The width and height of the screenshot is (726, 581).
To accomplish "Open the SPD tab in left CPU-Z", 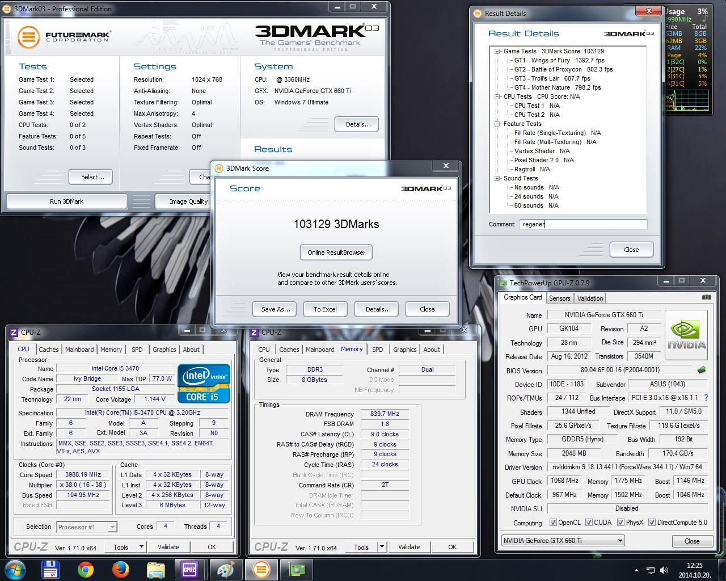I will point(137,350).
